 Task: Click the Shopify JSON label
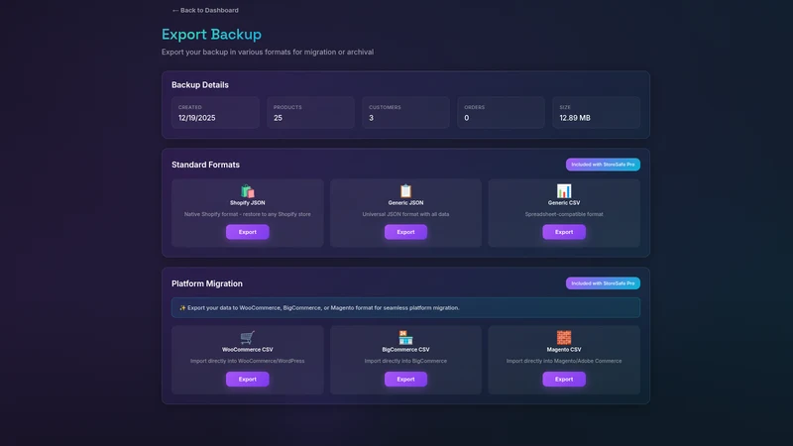(247, 203)
